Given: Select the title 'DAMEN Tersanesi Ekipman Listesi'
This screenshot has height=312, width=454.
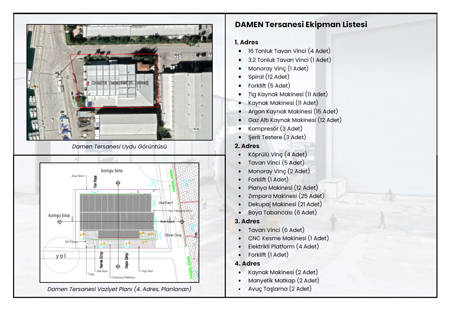Looking at the screenshot, I should point(301,24).
